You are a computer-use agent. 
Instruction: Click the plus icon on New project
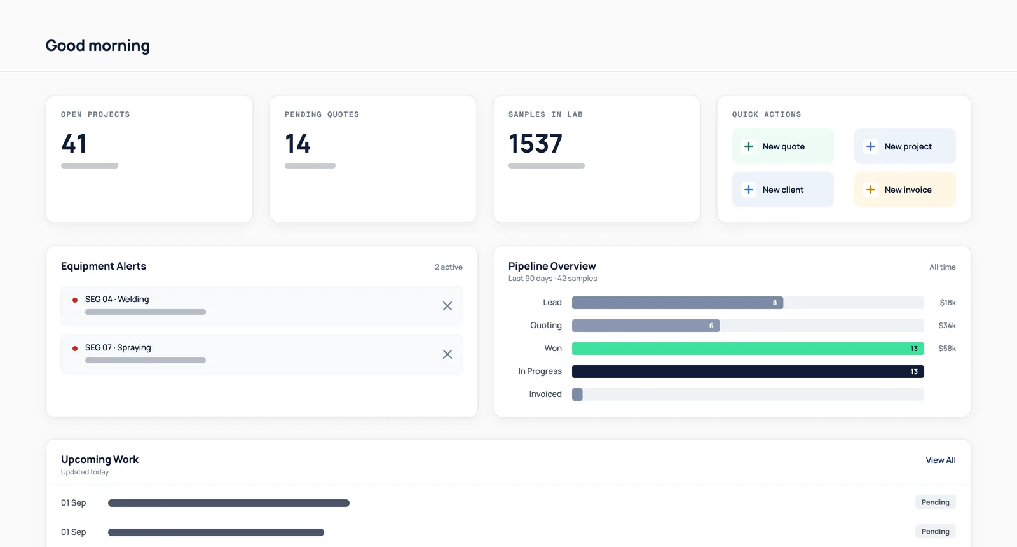click(x=871, y=146)
